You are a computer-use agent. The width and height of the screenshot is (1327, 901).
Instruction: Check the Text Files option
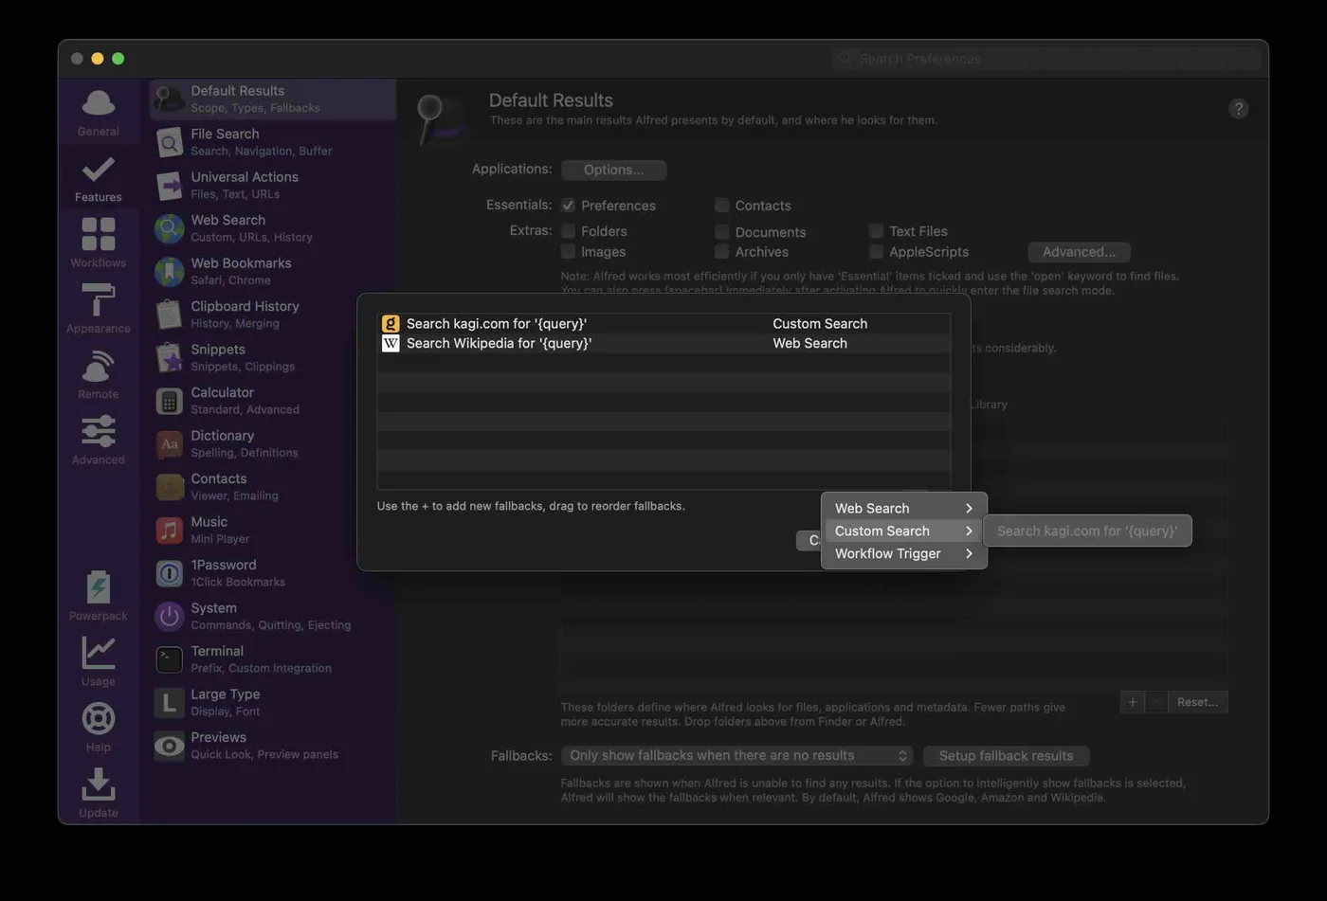point(875,230)
